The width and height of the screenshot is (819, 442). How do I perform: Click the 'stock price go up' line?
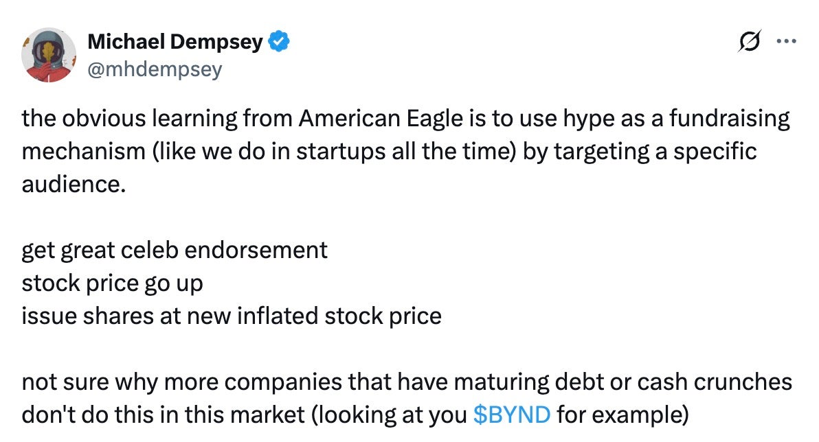tap(112, 284)
